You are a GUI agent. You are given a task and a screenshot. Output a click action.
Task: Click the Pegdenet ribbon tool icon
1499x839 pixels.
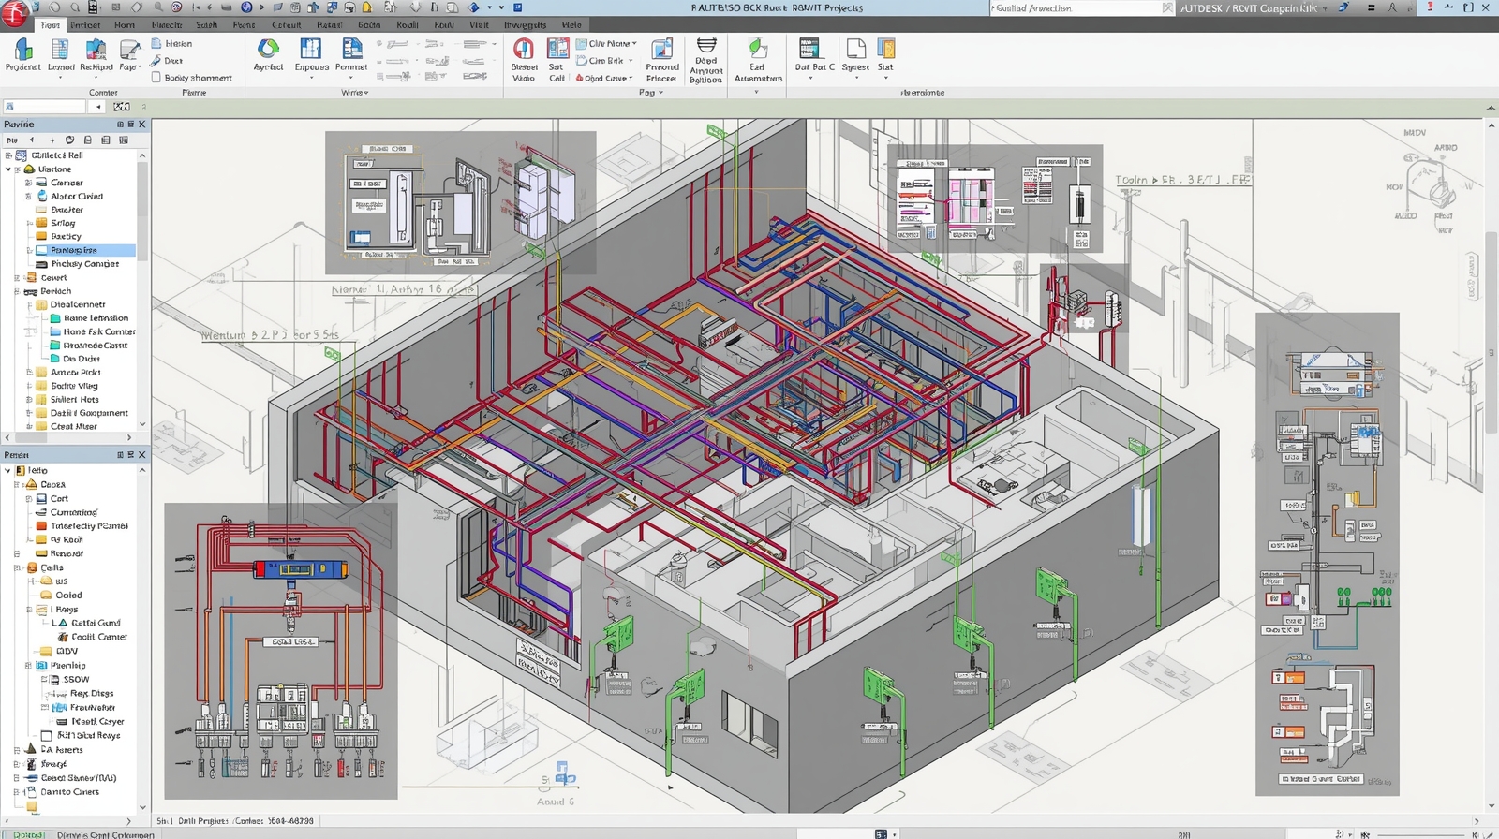(x=22, y=50)
